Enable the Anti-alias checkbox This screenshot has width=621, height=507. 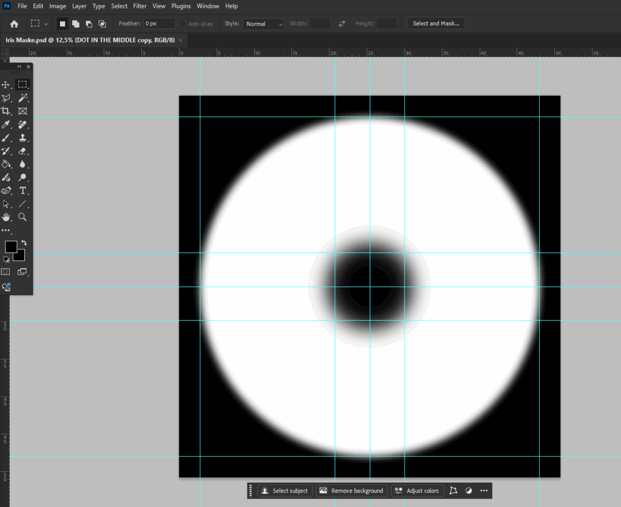[x=184, y=23]
